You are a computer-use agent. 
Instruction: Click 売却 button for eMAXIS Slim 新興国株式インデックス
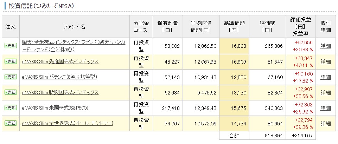pyautogui.click(x=11, y=92)
